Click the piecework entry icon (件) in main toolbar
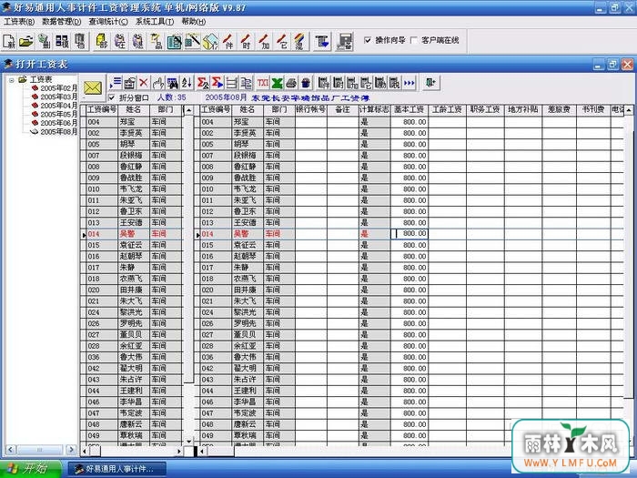The image size is (637, 478). click(228, 41)
